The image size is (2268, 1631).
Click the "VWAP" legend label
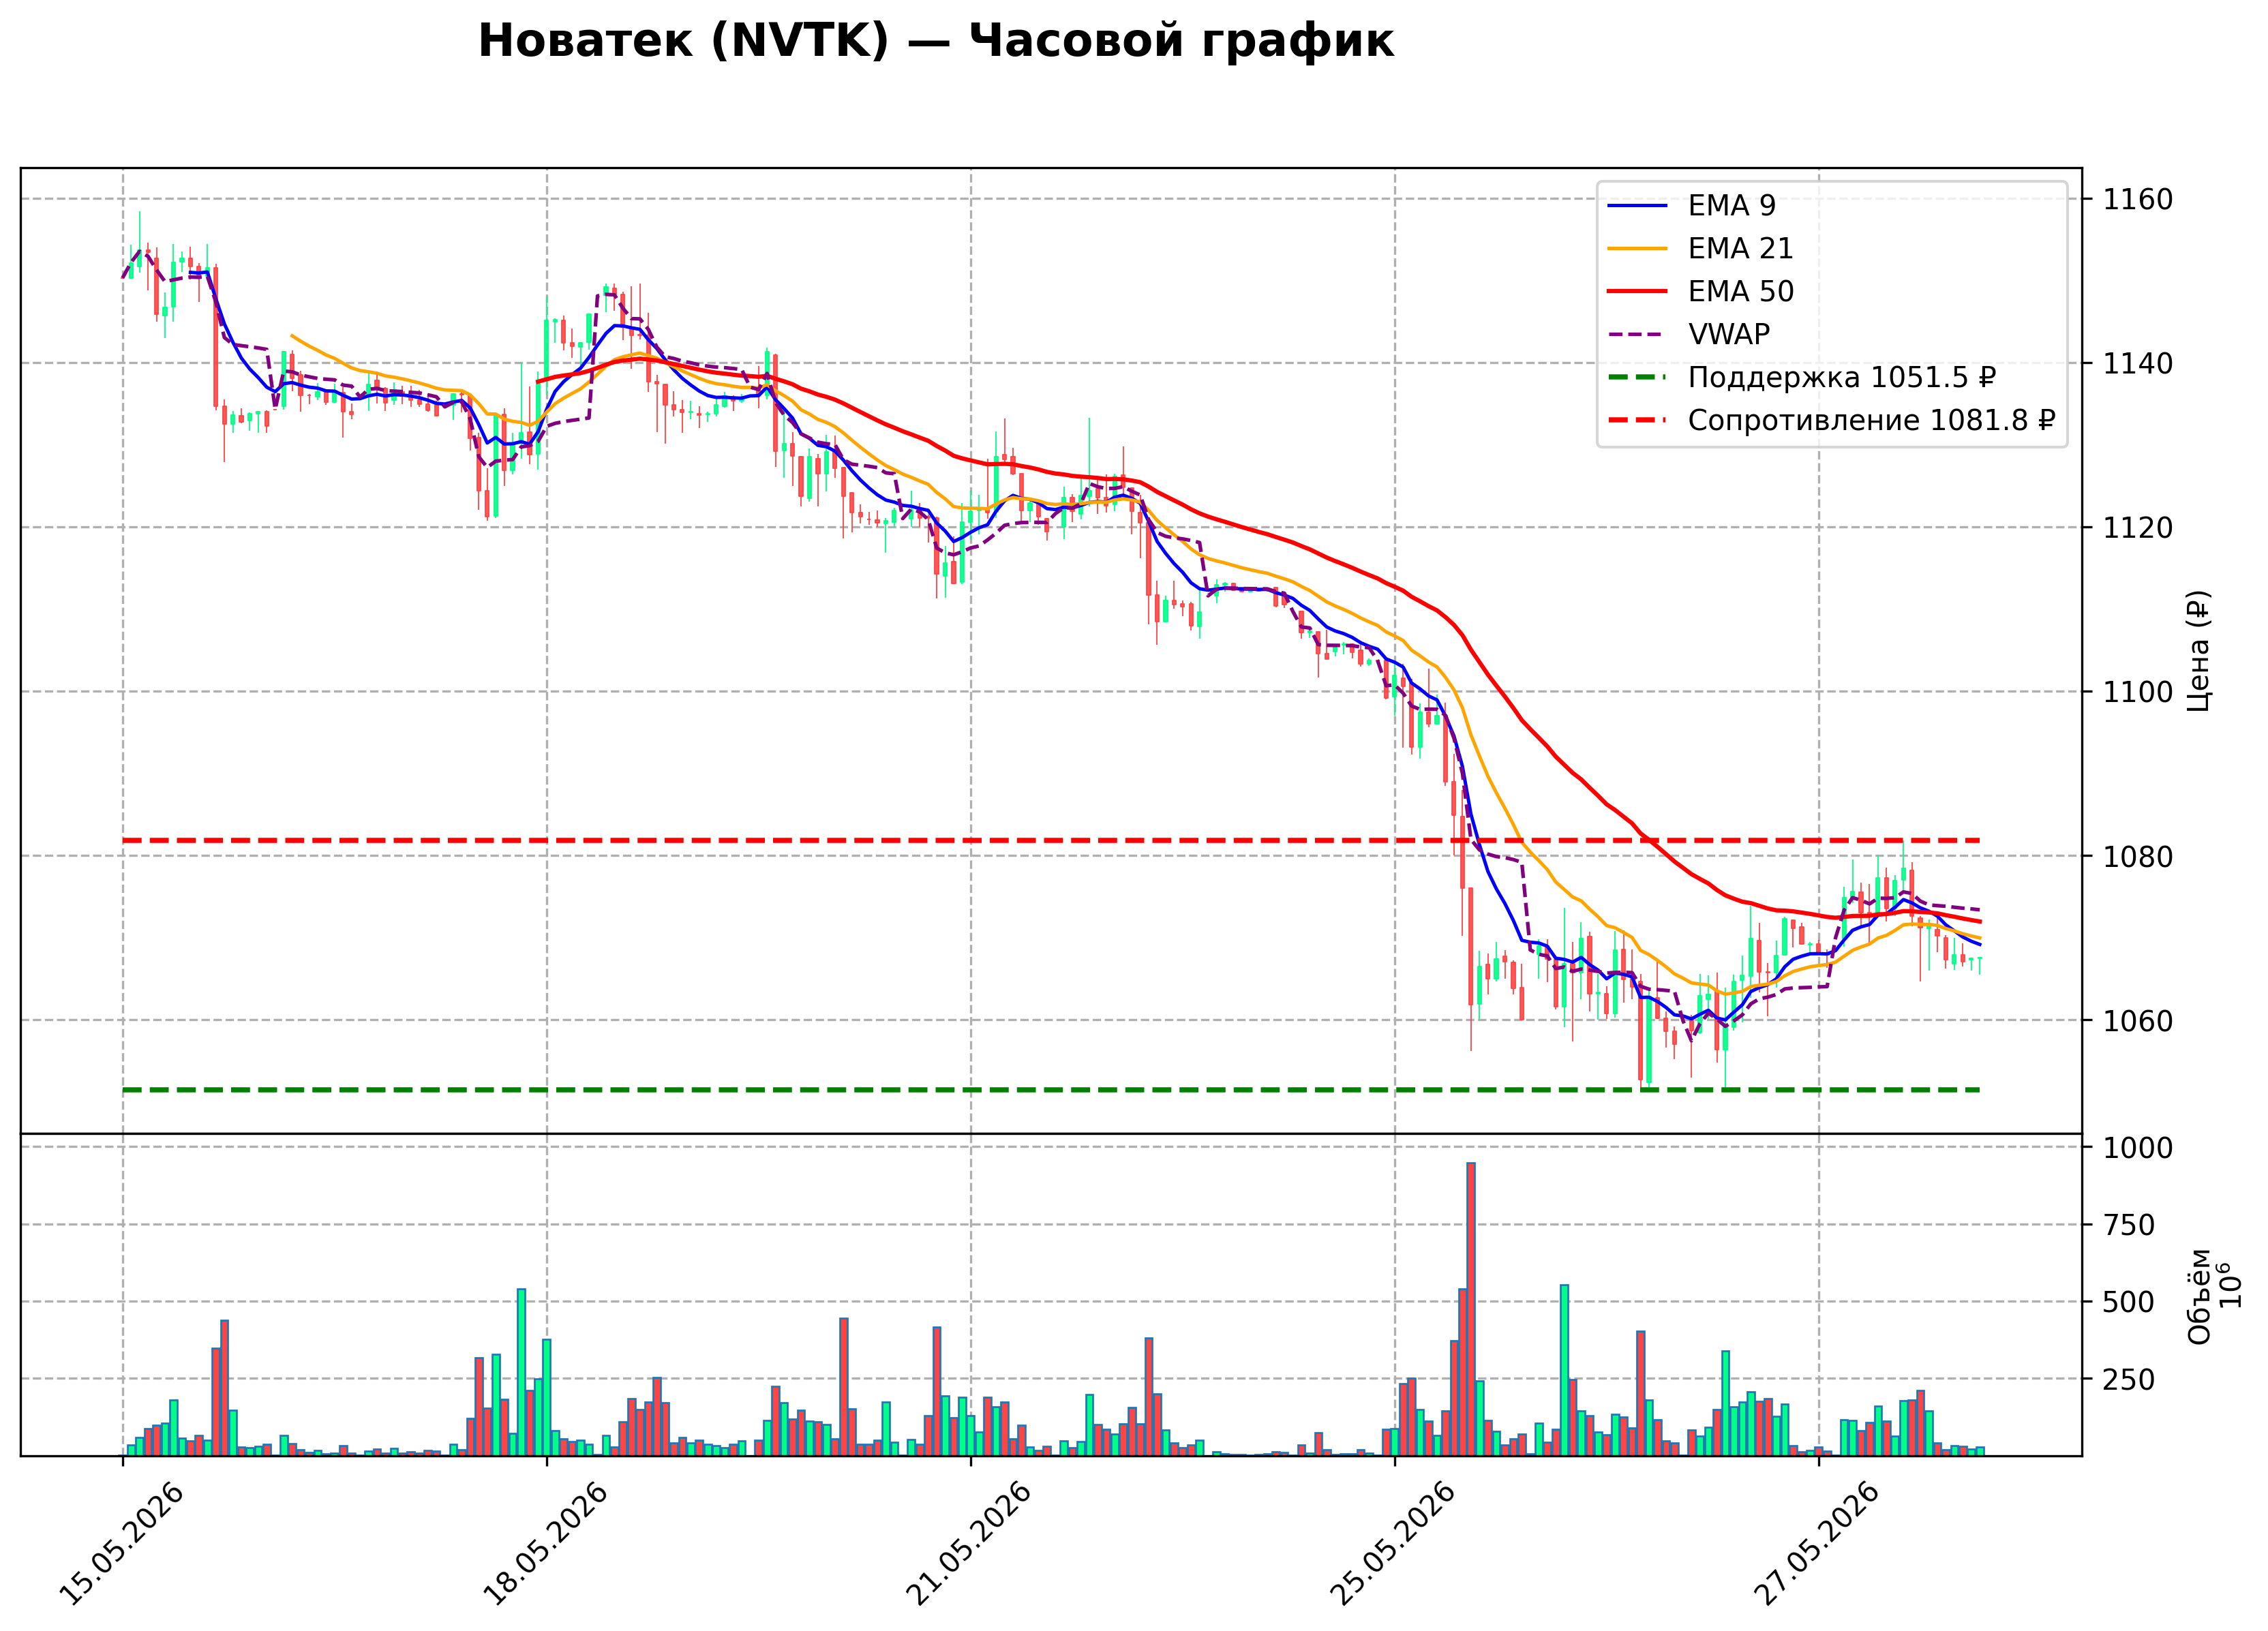pyautogui.click(x=1728, y=334)
